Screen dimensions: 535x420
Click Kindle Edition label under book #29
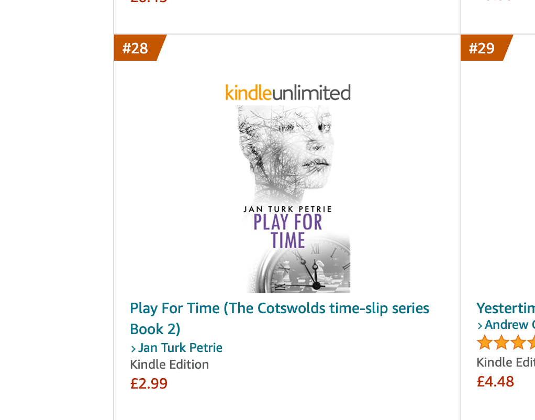pos(506,362)
